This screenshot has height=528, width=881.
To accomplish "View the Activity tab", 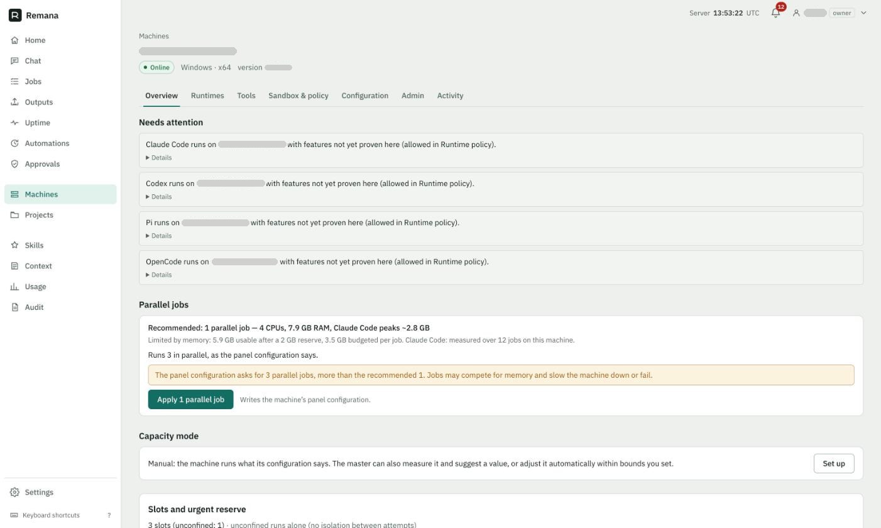I will click(x=450, y=96).
